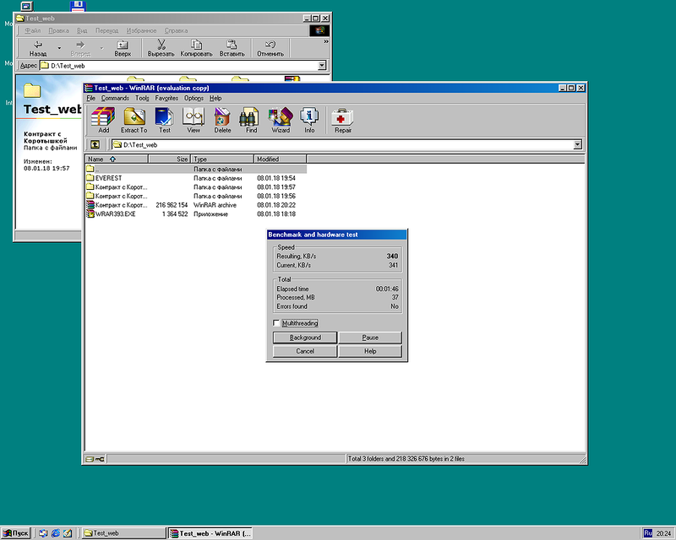
Task: Launch the Wizard toolbar icon
Action: tap(281, 120)
